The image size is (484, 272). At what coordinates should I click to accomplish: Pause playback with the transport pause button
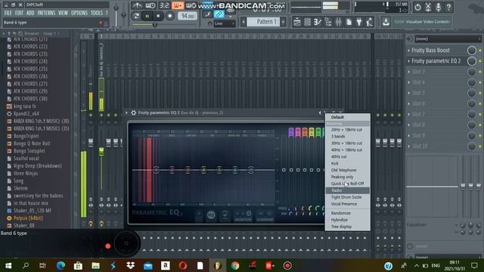147,16
